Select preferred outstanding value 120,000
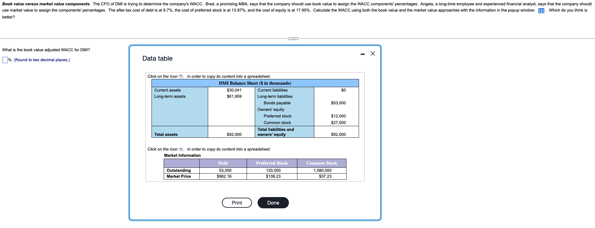The height and width of the screenshot is (228, 595). tap(273, 171)
